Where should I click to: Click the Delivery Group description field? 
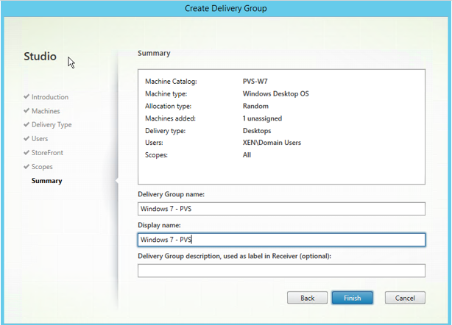coord(281,271)
